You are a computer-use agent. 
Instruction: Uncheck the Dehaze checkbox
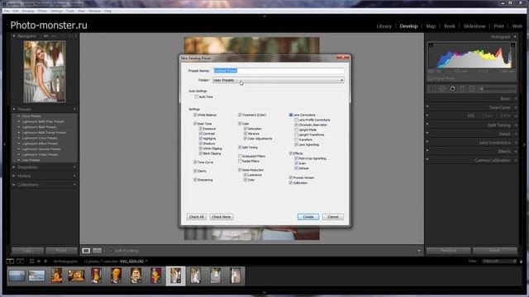296,168
